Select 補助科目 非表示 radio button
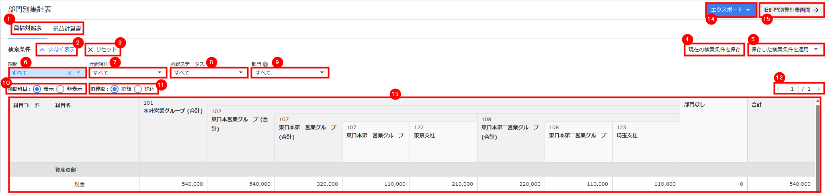This screenshot has width=830, height=193. point(60,89)
